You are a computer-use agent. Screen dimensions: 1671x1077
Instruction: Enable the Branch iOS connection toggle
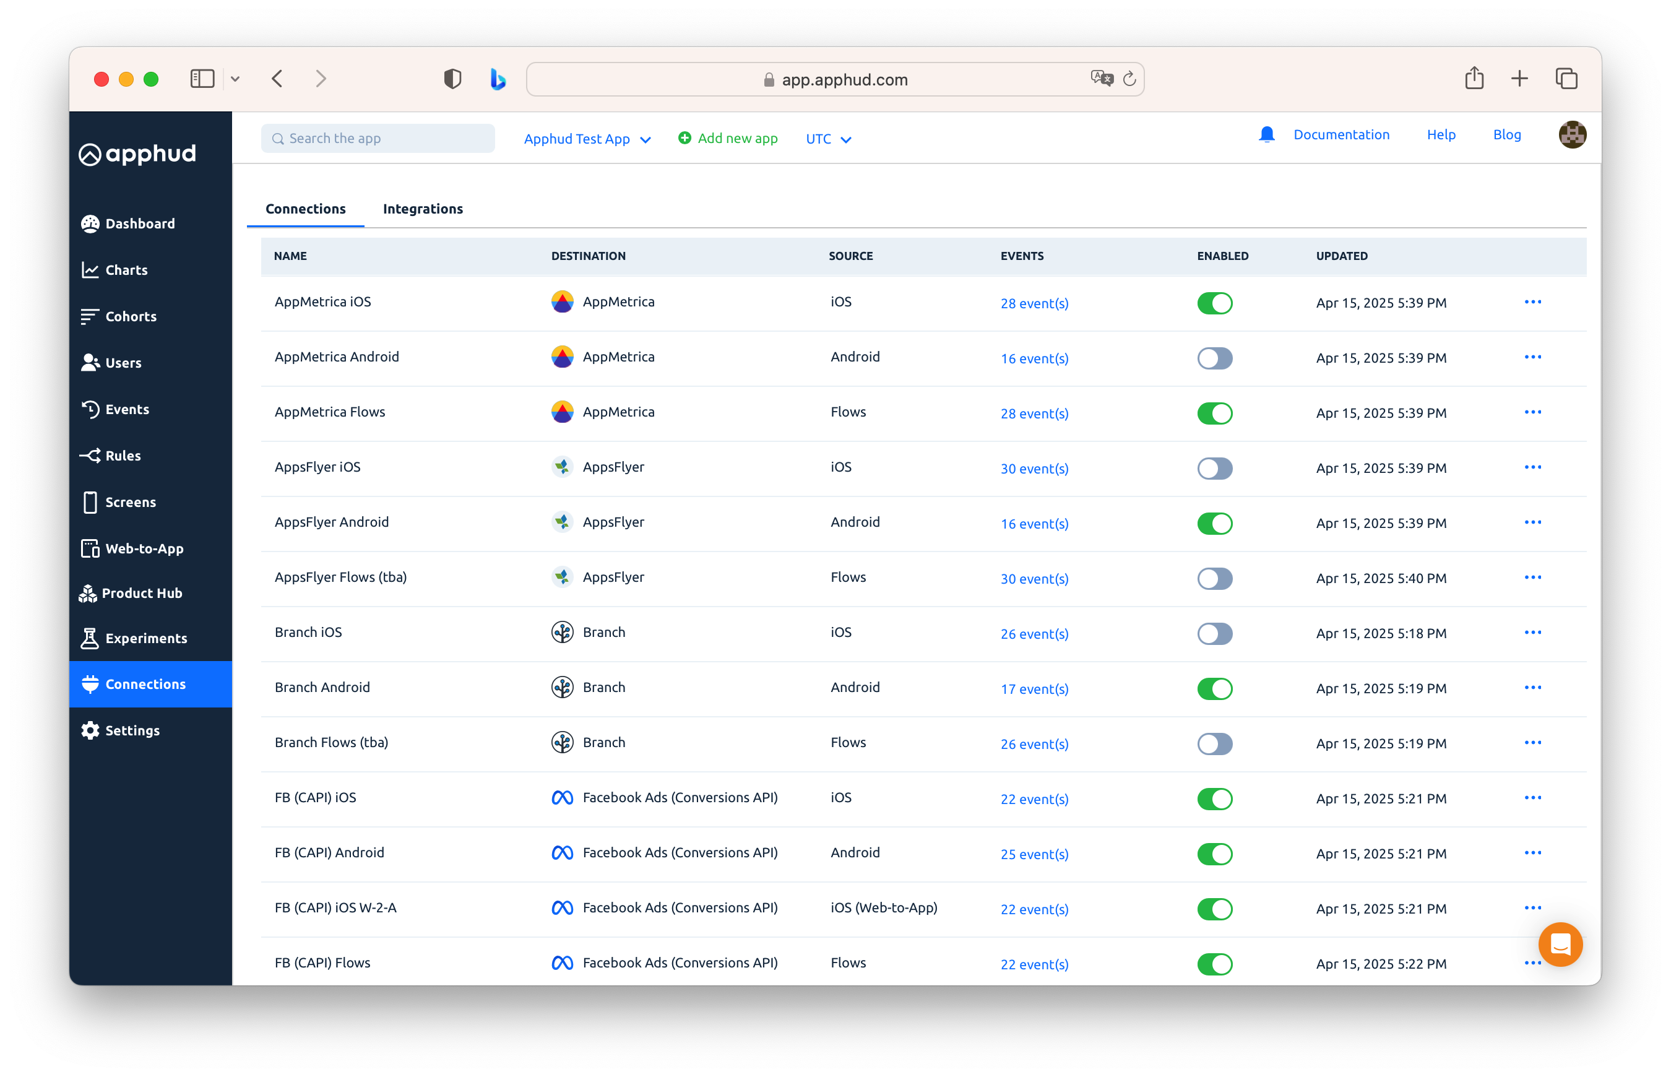point(1214,634)
